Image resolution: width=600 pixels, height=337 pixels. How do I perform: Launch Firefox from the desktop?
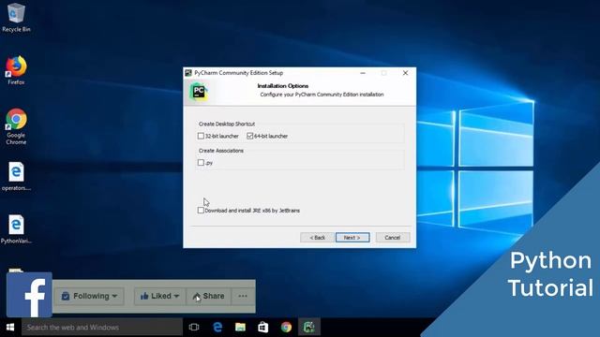click(x=16, y=70)
